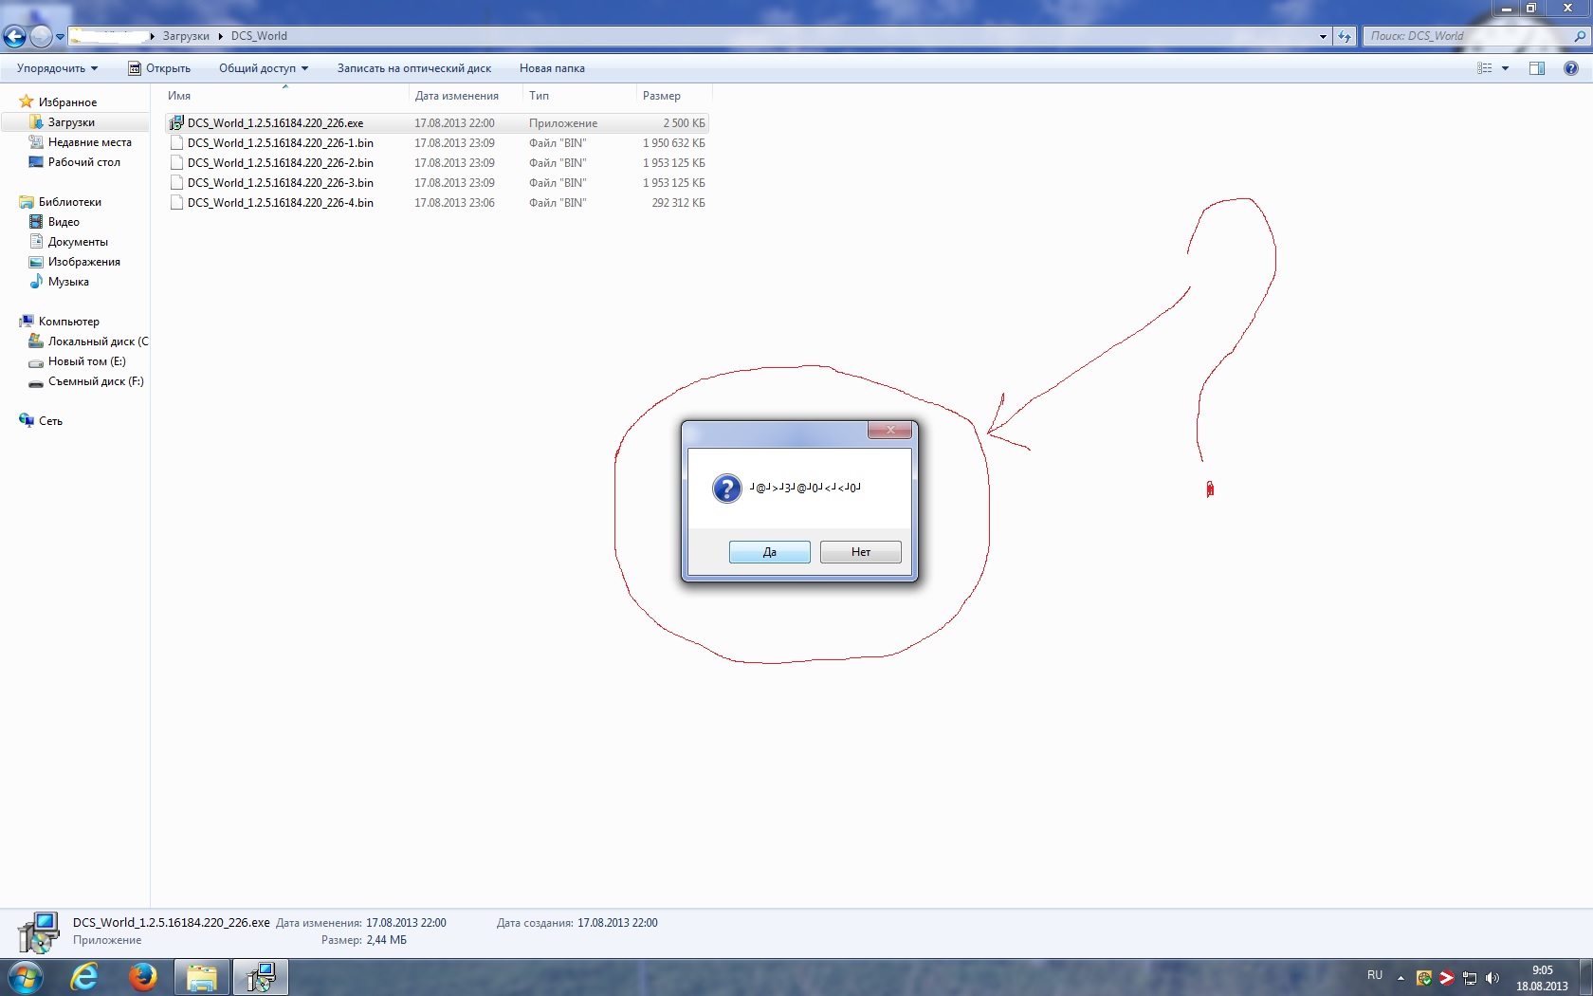Click the change view icon
The width and height of the screenshot is (1593, 996).
click(1485, 68)
